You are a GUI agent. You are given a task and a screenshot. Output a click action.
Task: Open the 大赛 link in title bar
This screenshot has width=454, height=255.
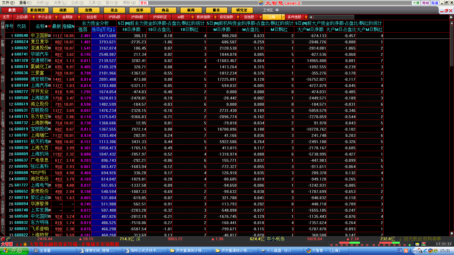tap(416, 3)
